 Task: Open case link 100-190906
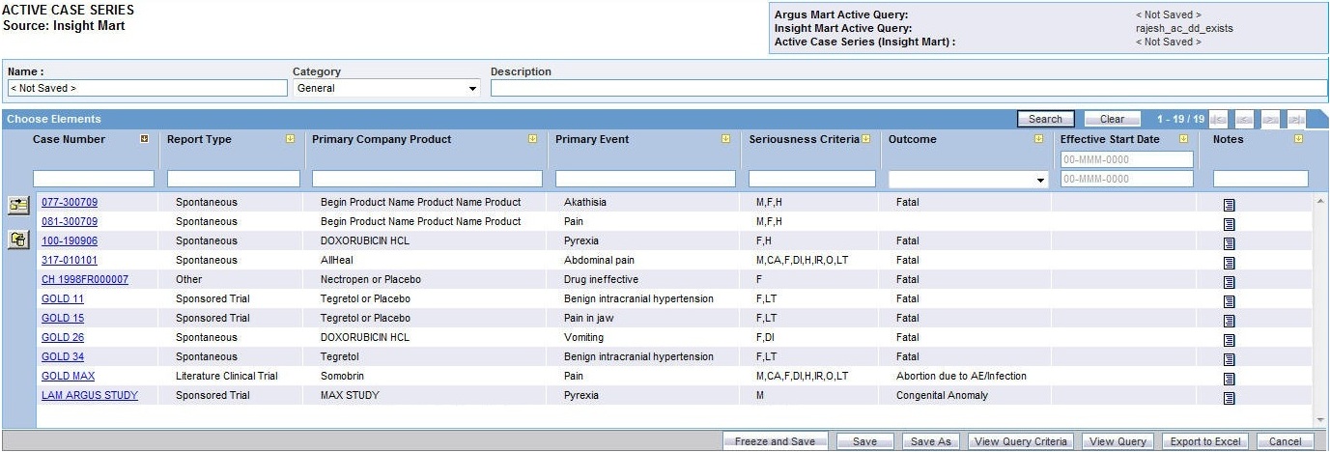(x=70, y=241)
